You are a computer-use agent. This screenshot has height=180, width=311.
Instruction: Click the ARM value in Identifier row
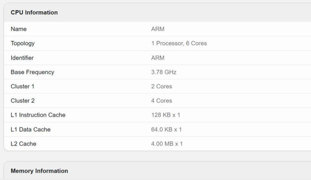coord(158,58)
